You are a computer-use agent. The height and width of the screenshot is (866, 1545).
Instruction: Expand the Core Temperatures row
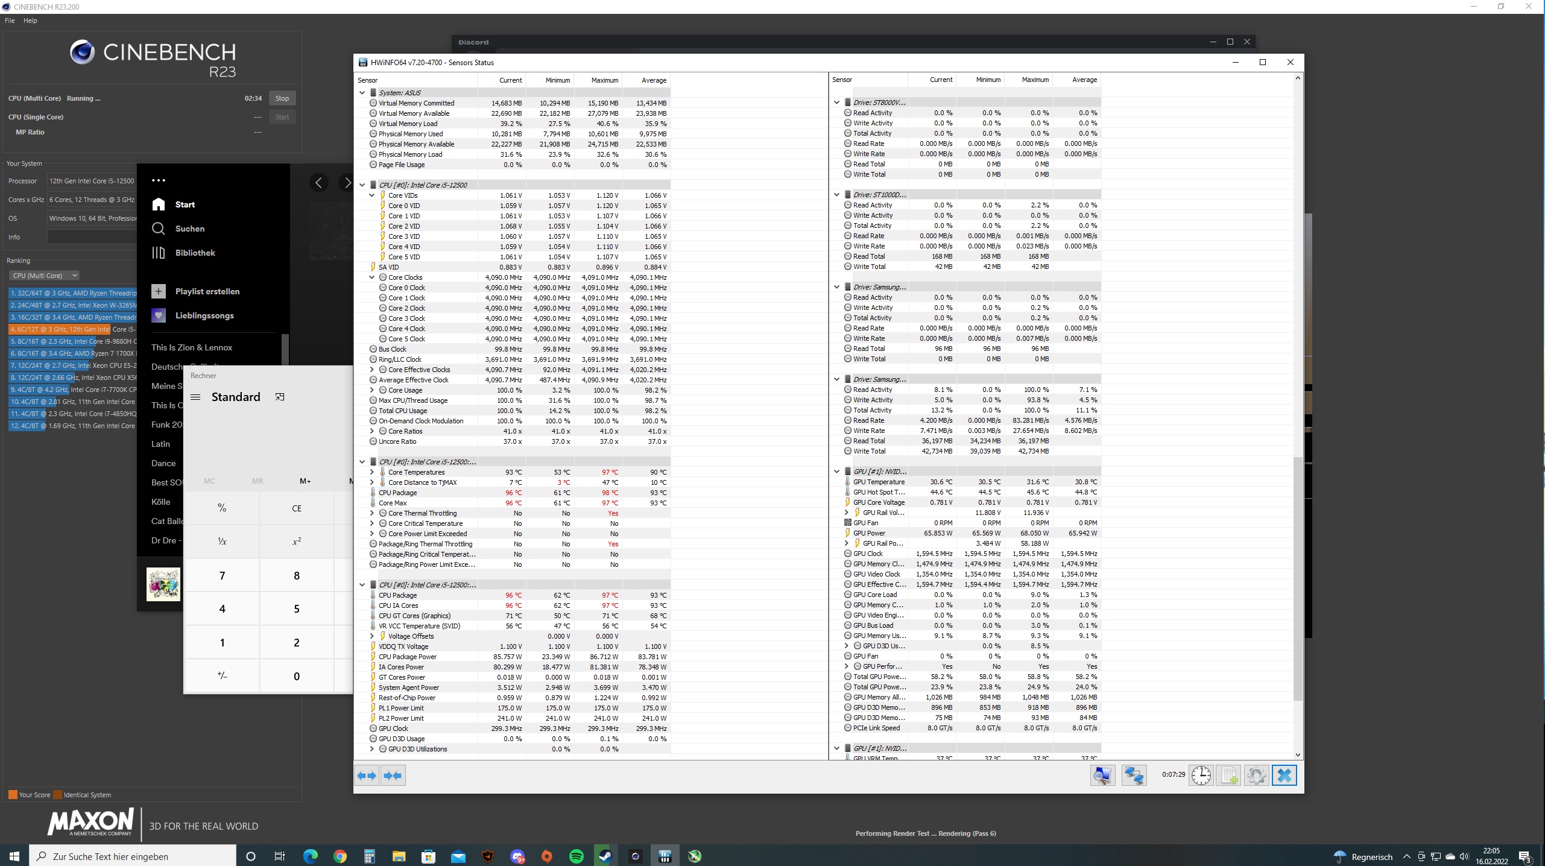click(x=372, y=472)
